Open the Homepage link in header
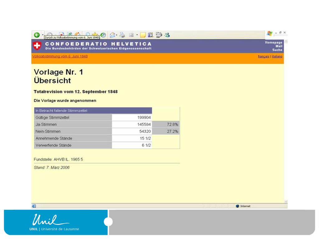The width and height of the screenshot is (319, 239). click(x=274, y=42)
